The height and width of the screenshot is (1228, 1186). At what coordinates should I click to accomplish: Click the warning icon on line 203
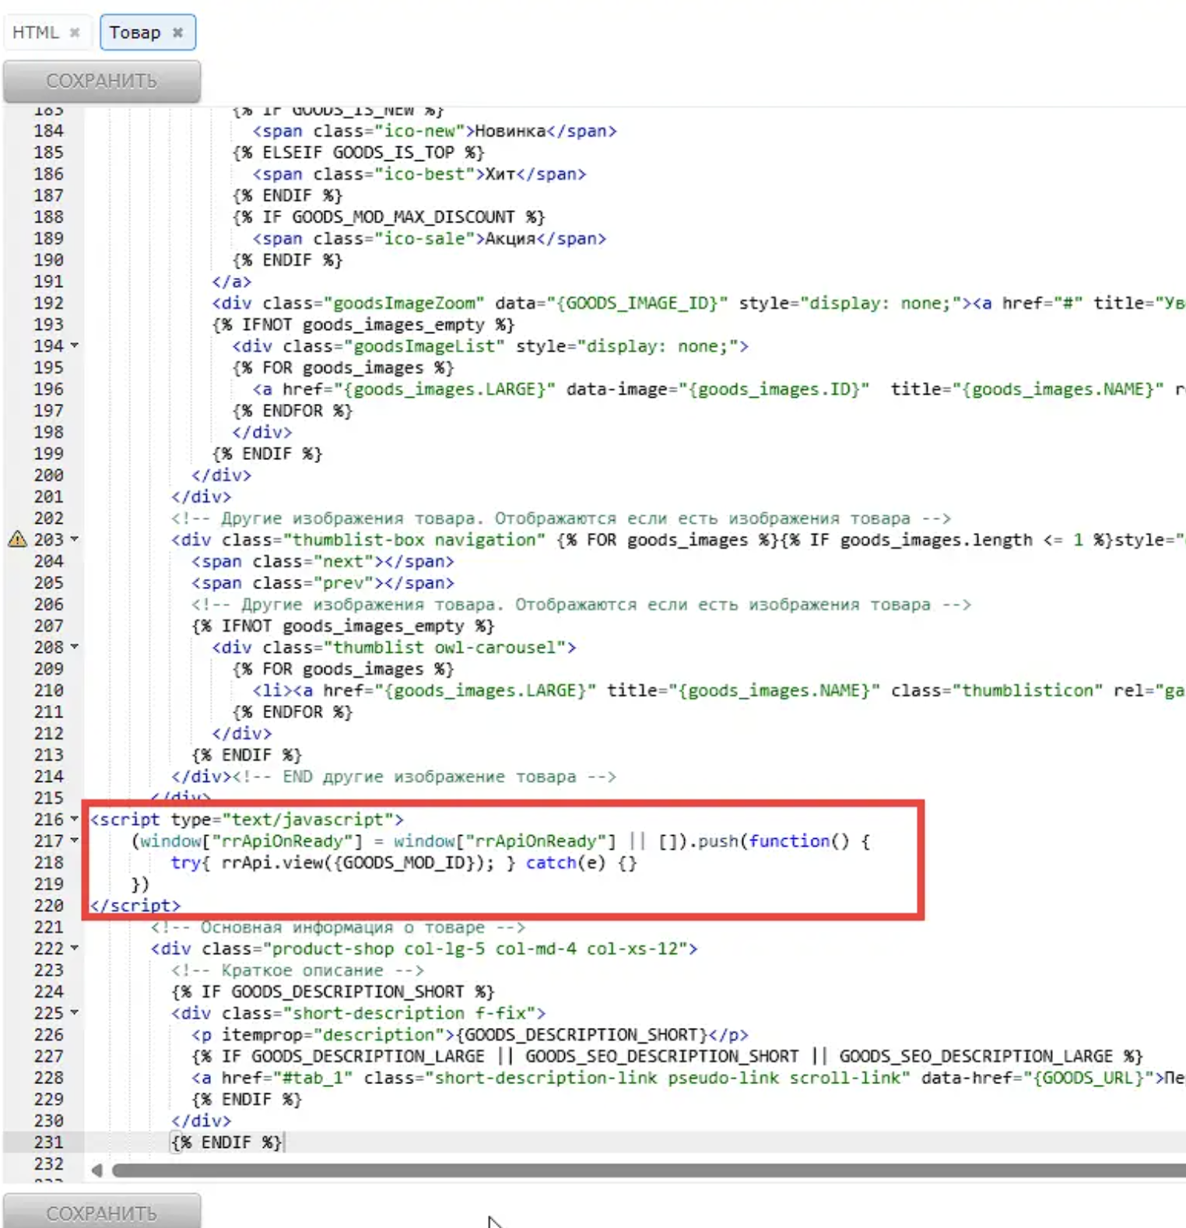click(17, 539)
